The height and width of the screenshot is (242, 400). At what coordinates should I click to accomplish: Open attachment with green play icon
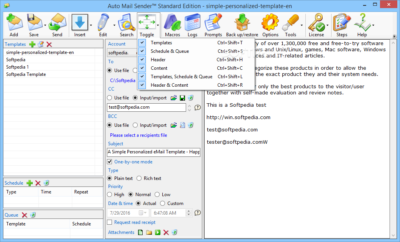[158, 232]
